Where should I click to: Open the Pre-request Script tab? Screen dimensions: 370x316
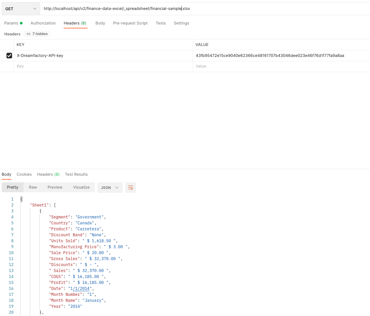[x=130, y=23]
